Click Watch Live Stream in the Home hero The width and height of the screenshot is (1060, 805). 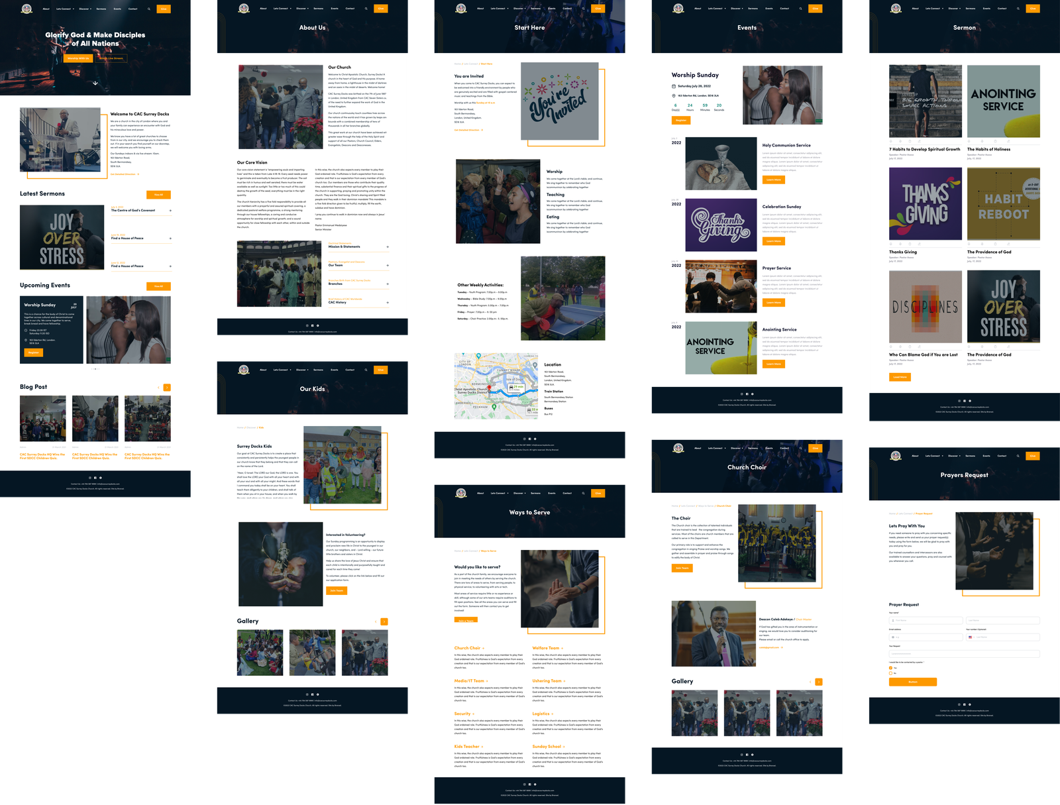click(111, 58)
